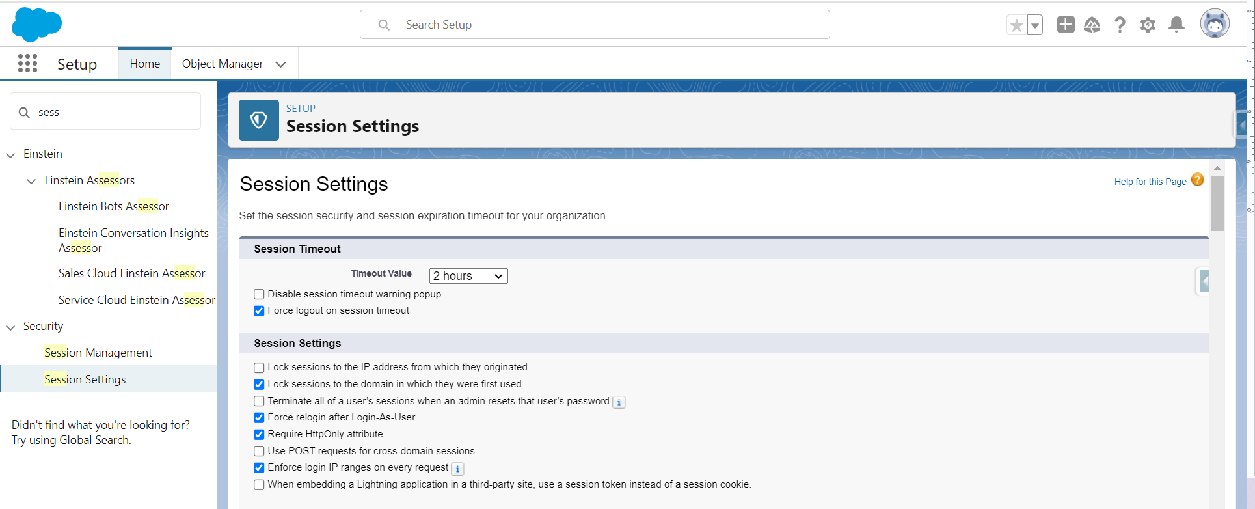
Task: Click info icon beside Enforce login IP ranges
Action: tap(457, 469)
